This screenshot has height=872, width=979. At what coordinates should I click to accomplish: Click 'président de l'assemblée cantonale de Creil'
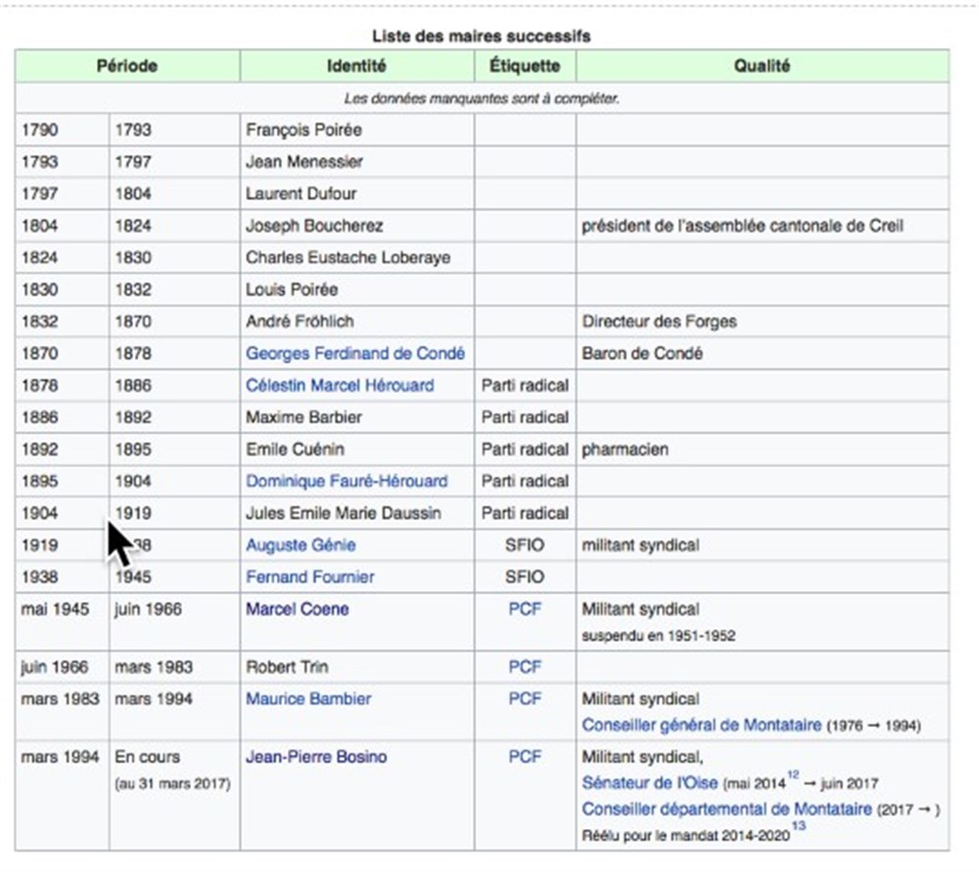pos(742,225)
